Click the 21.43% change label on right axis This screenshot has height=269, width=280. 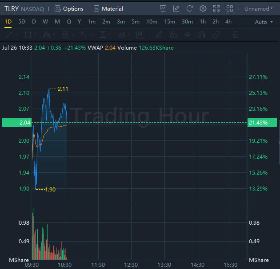262,122
